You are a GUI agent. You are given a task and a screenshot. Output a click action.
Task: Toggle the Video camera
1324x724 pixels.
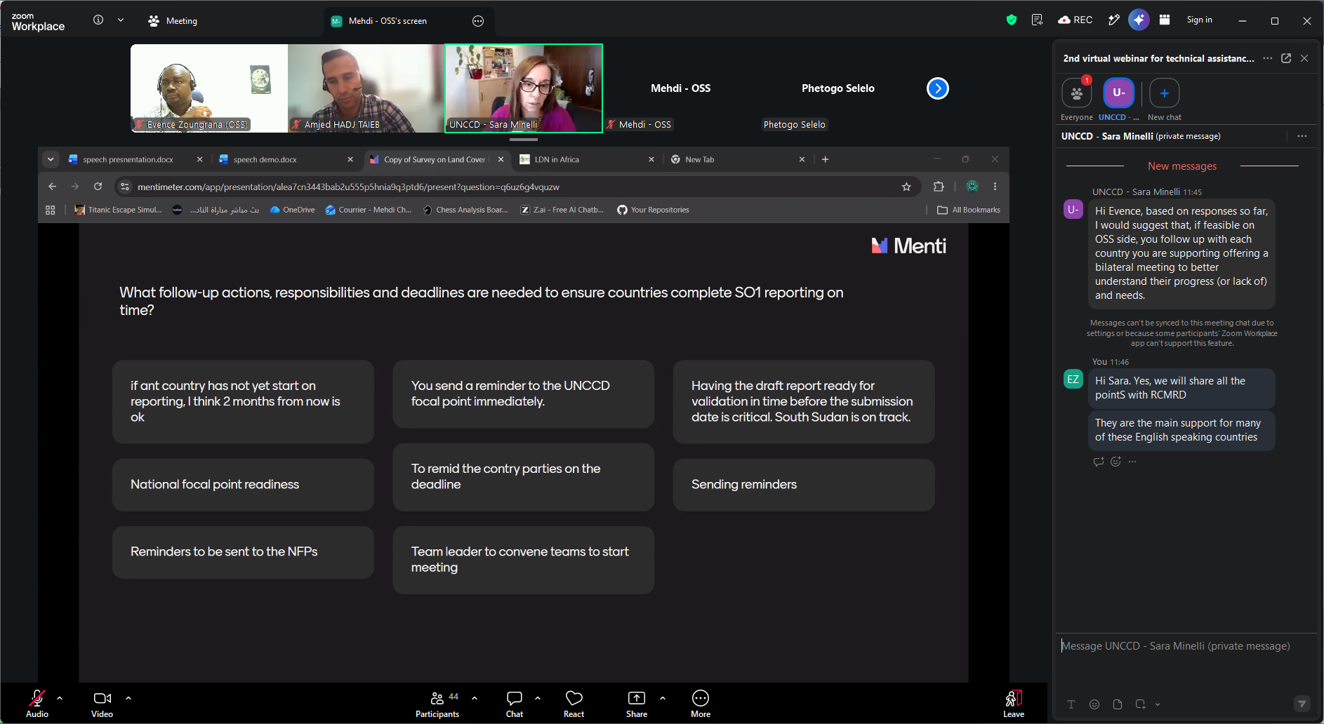tap(102, 704)
